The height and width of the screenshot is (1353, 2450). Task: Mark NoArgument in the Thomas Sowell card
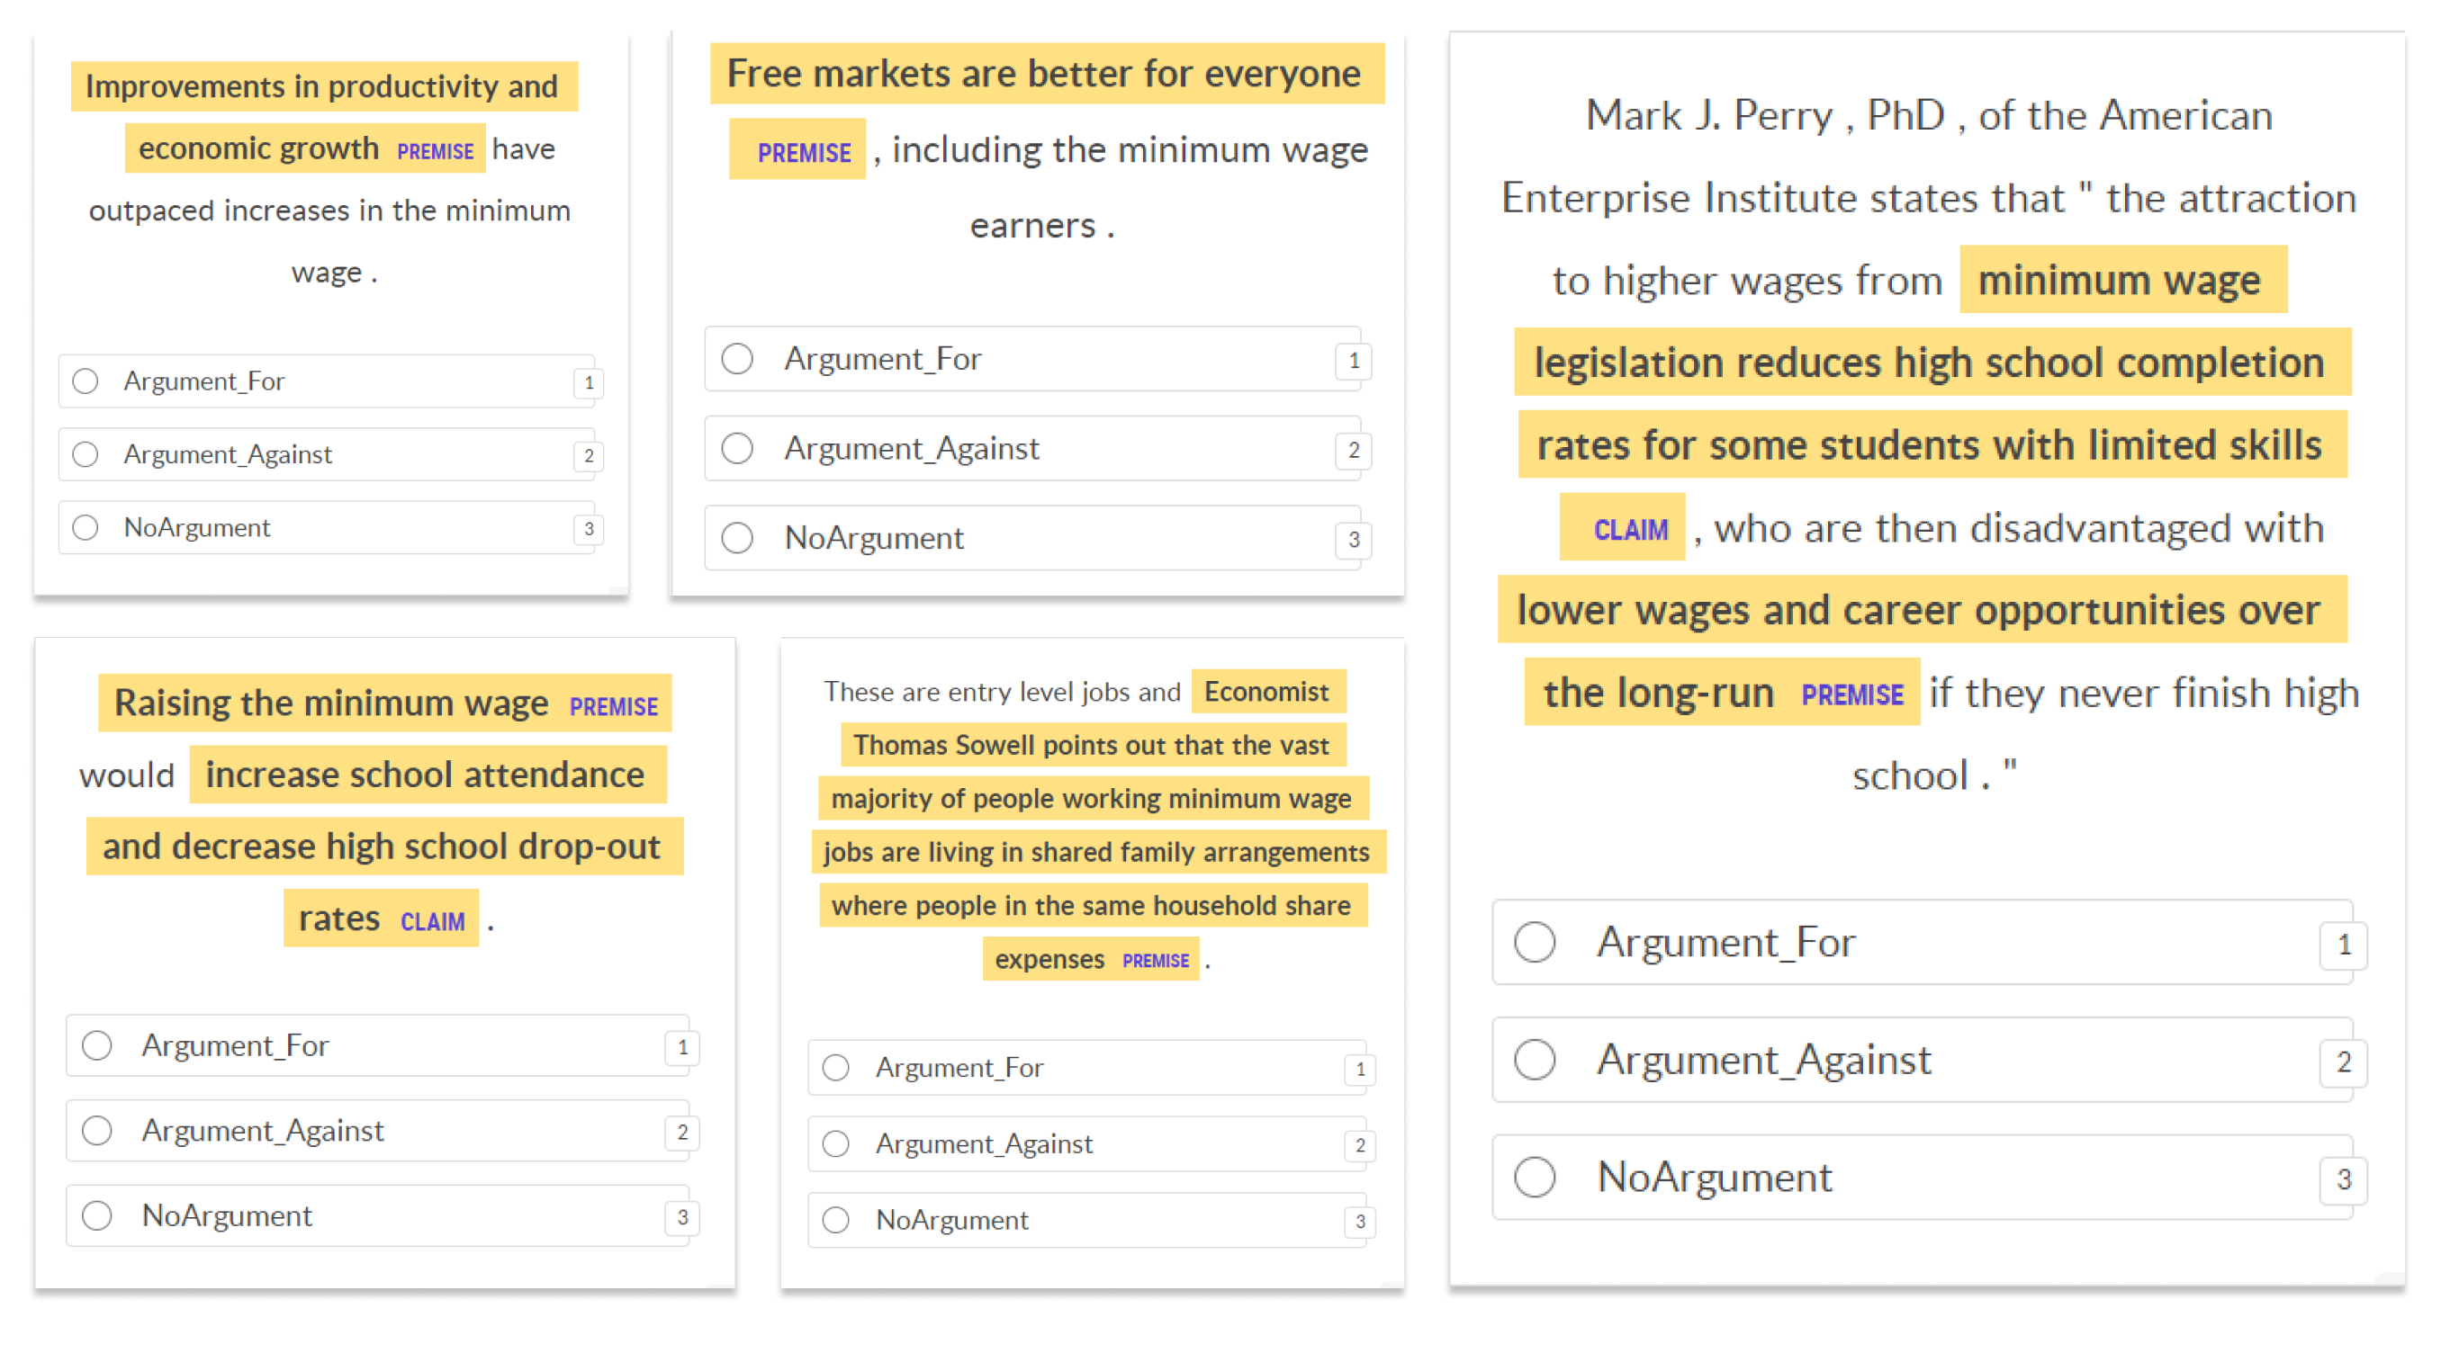1087,1220
